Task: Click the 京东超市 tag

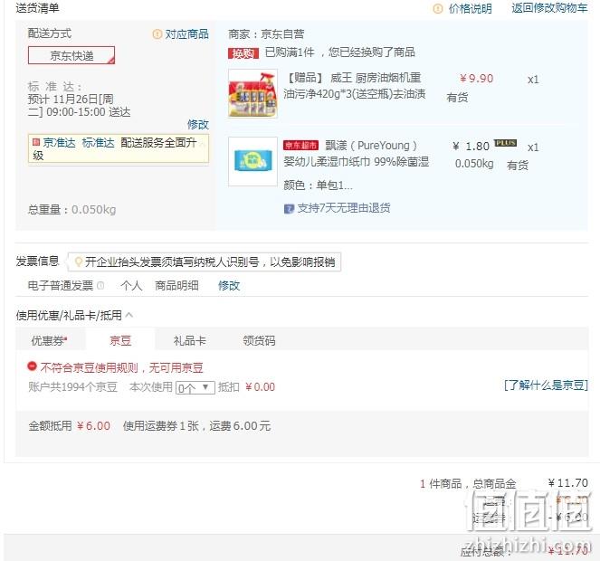Action: (300, 146)
